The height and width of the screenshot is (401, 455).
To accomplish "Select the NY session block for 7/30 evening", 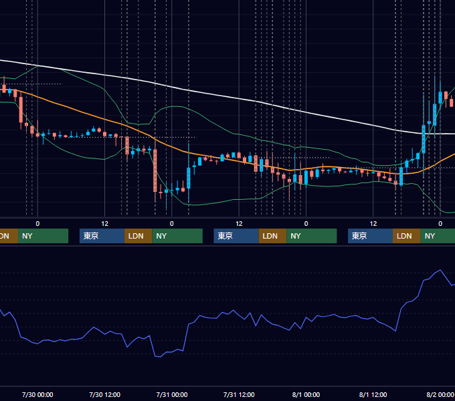I will tap(177, 236).
